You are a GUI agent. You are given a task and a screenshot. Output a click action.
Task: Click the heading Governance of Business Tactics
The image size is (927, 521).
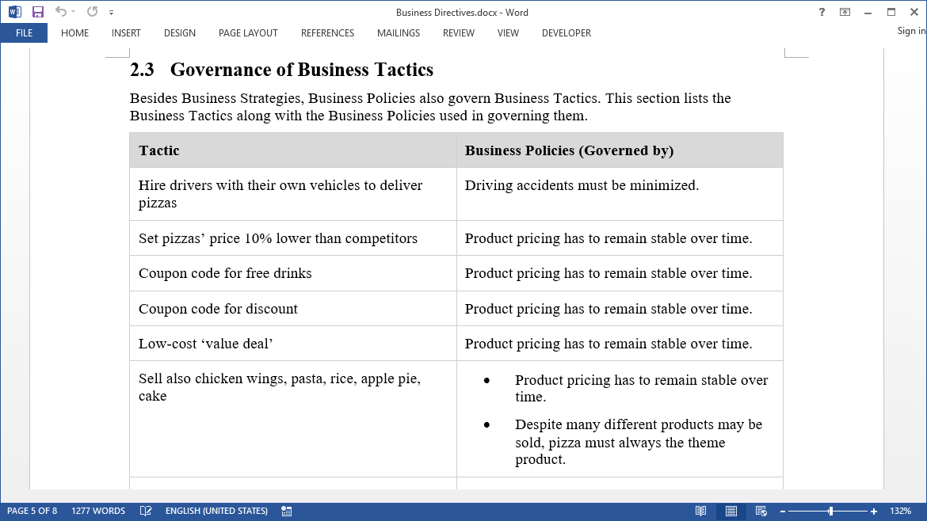tap(302, 70)
